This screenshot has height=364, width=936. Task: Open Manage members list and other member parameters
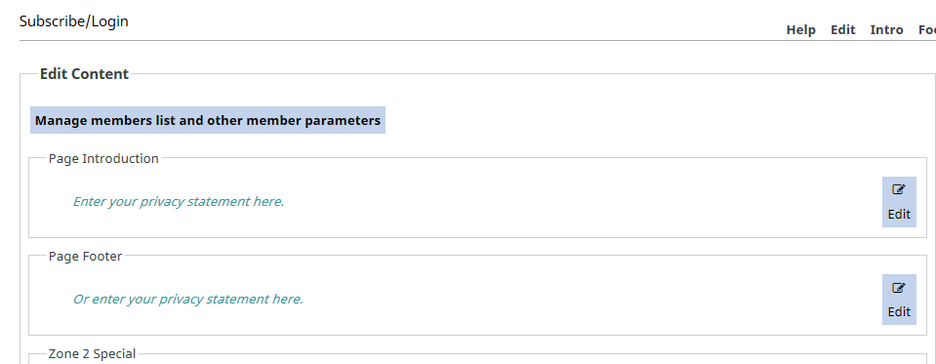tap(208, 121)
